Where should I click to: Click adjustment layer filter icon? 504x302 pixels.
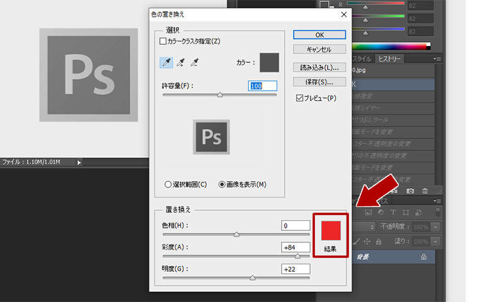click(x=381, y=213)
